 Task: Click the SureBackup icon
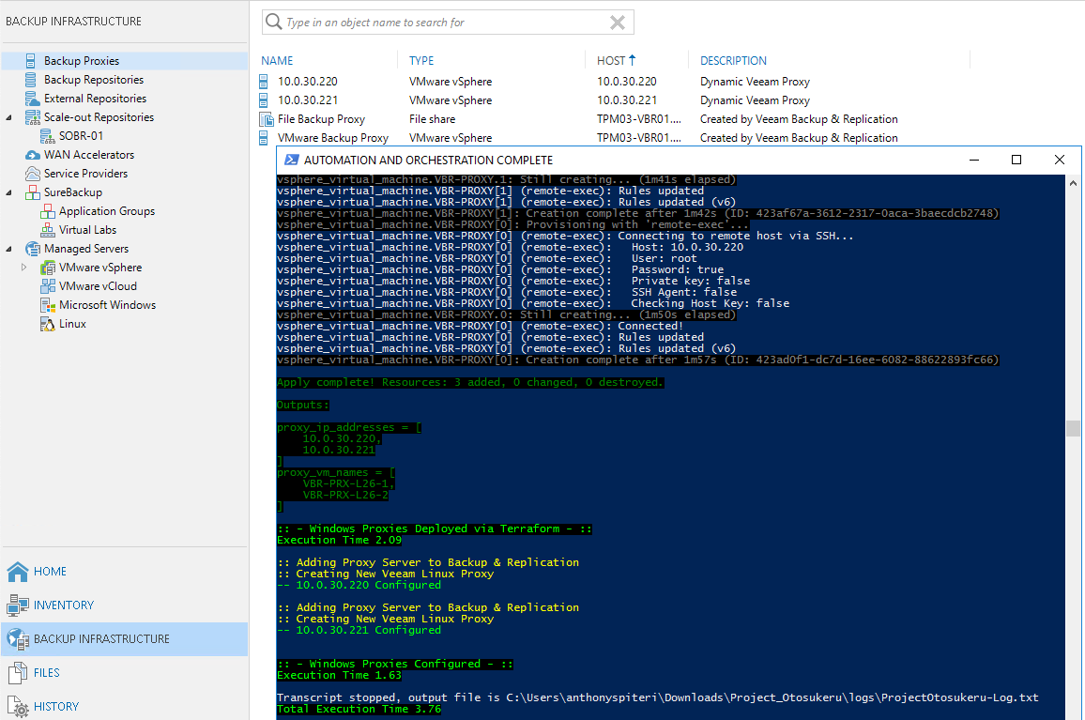click(x=33, y=192)
